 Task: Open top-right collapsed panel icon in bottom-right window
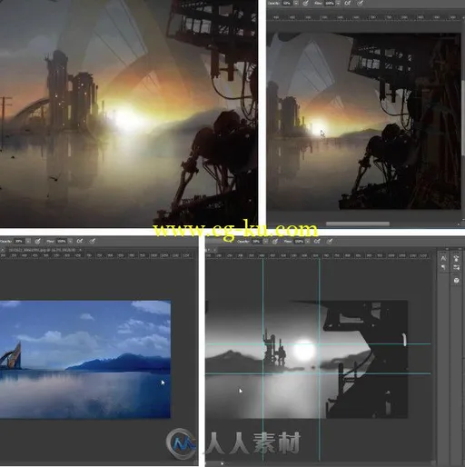click(x=456, y=258)
